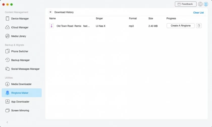Open the Media Downloader utility
Image resolution: width=212 pixels, height=127 pixels.
coord(21,84)
